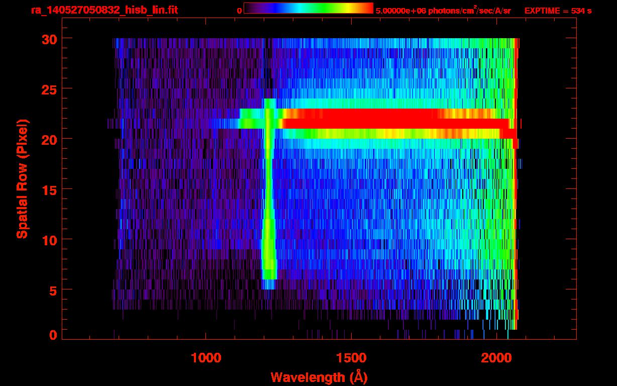The height and width of the screenshot is (386, 617).
Task: Click the y-axis tick label 0
Action: [x=53, y=335]
